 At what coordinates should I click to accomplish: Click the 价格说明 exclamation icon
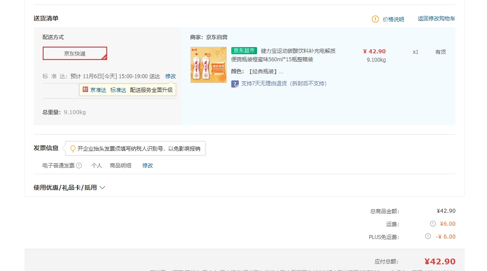(x=375, y=19)
